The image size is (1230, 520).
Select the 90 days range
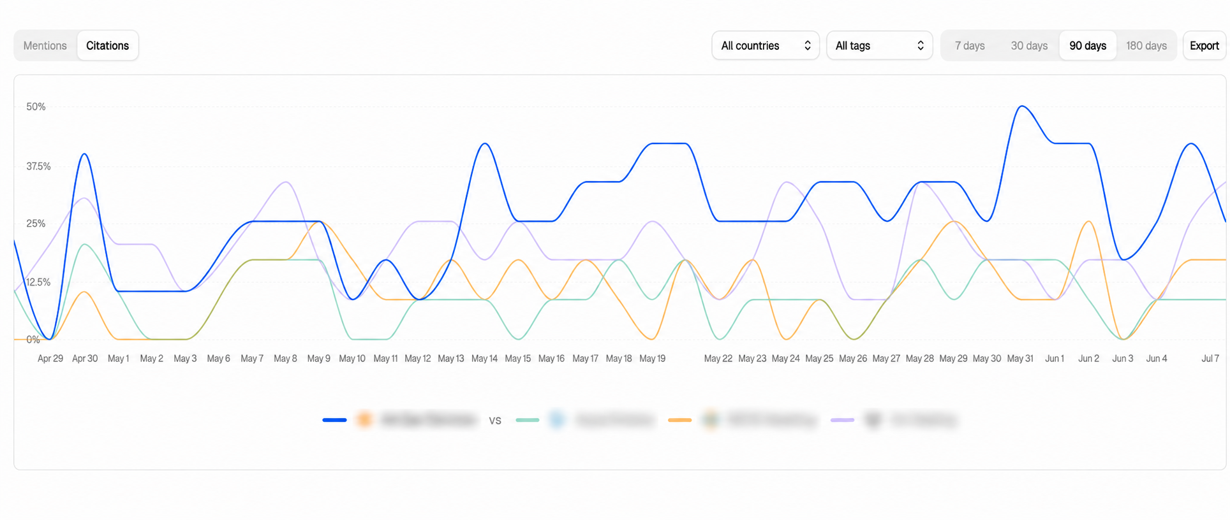pos(1088,46)
